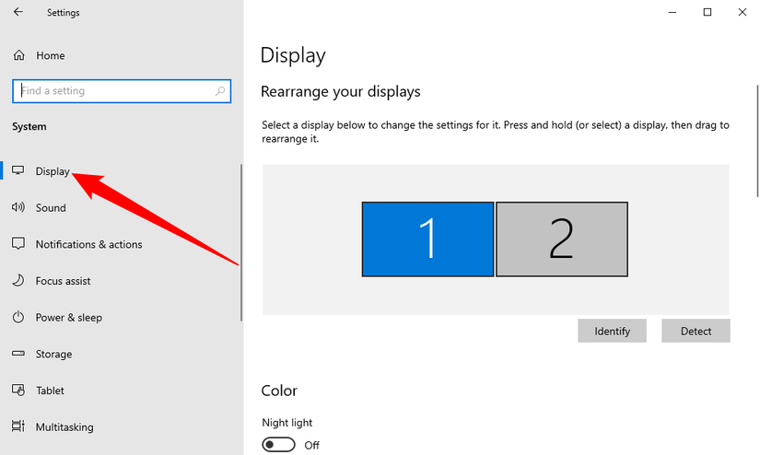Click the Notifications & actions speech bubble icon
The width and height of the screenshot is (760, 455).
tap(18, 244)
